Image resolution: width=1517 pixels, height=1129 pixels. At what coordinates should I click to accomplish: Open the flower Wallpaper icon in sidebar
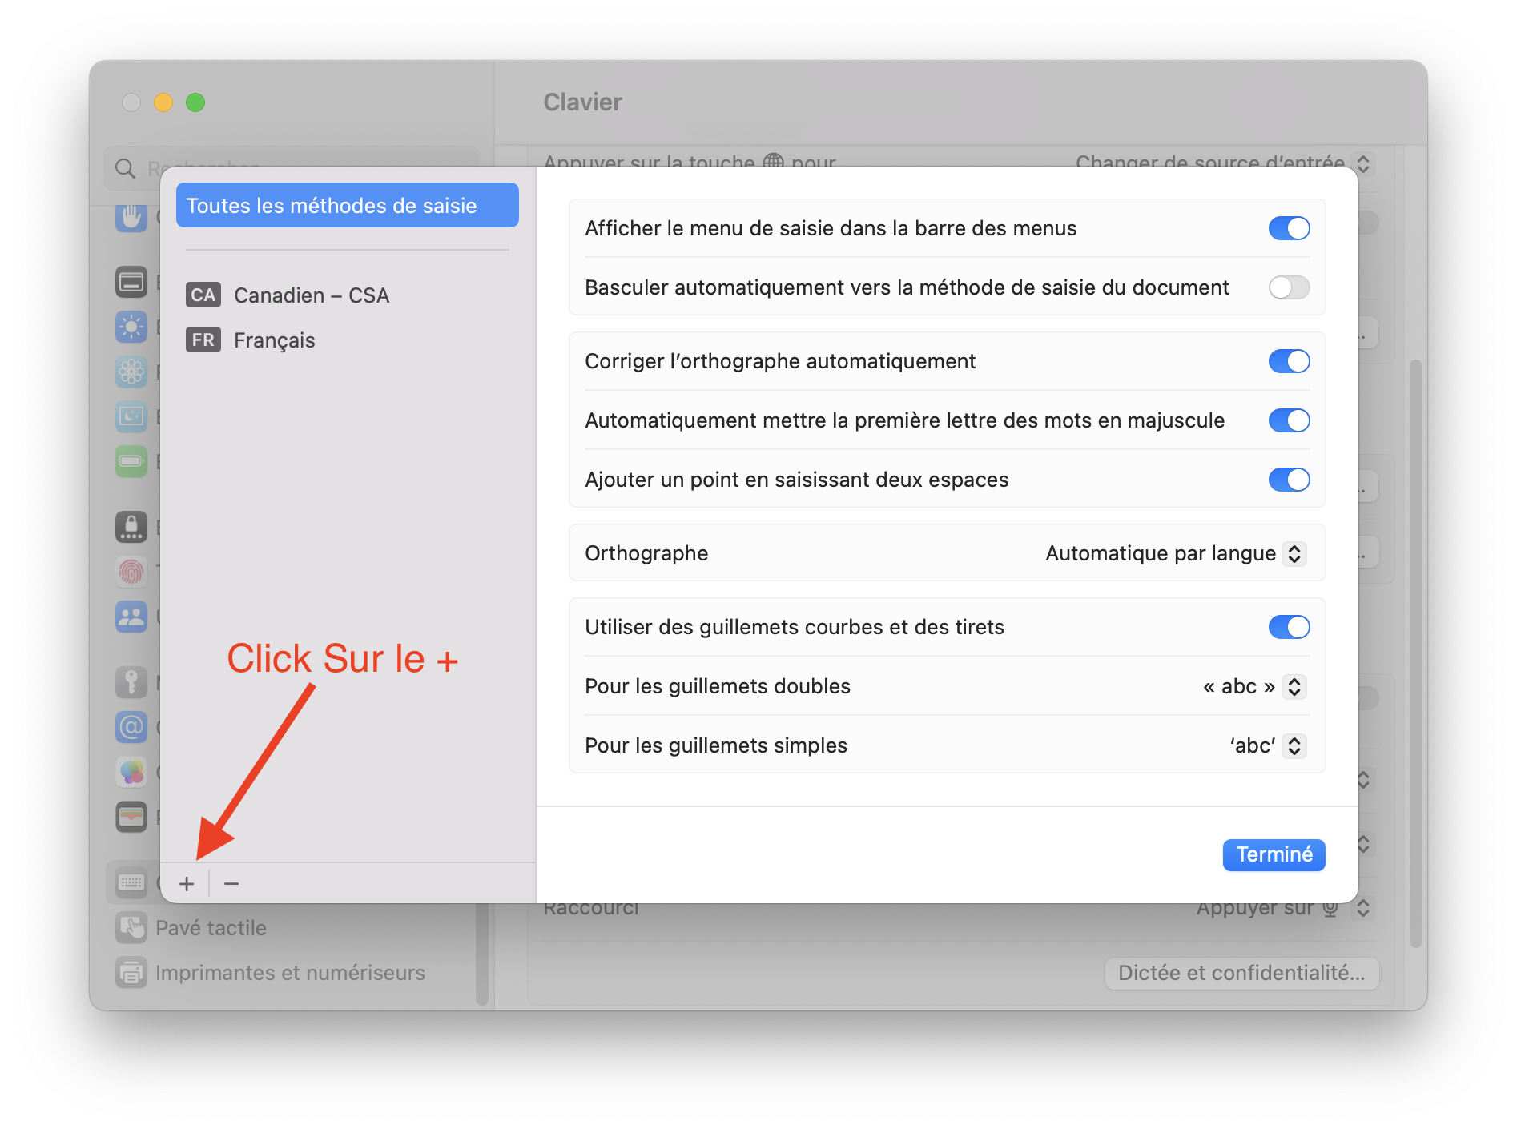click(131, 372)
